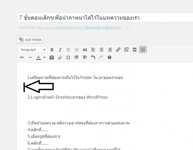This screenshot has width=193, height=150.
Task: Align text right
Action: 110,50
